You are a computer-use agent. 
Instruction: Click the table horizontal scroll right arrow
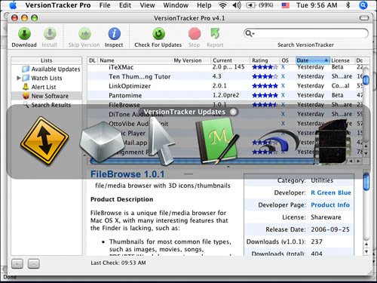point(358,161)
